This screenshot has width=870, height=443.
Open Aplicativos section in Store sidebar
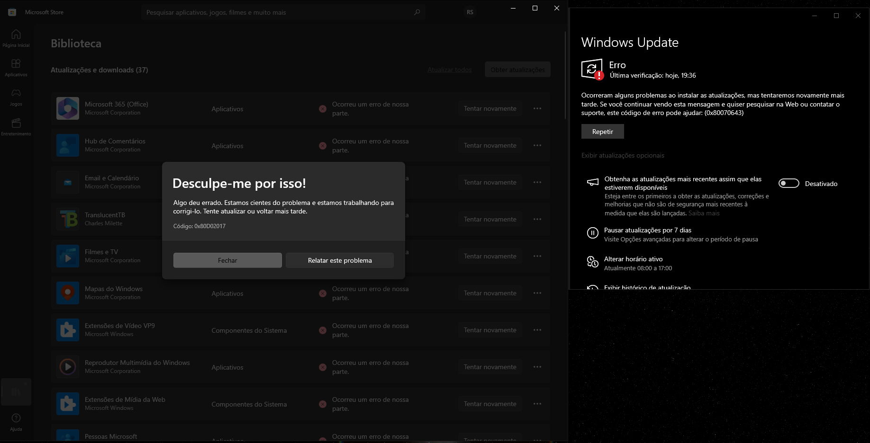click(x=16, y=68)
